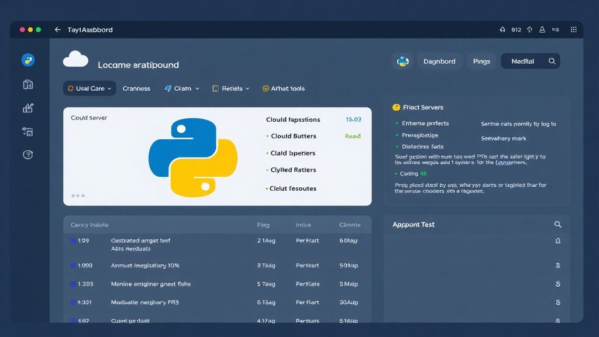Open the server list sidebar icon
This screenshot has height=337, width=599.
28,132
